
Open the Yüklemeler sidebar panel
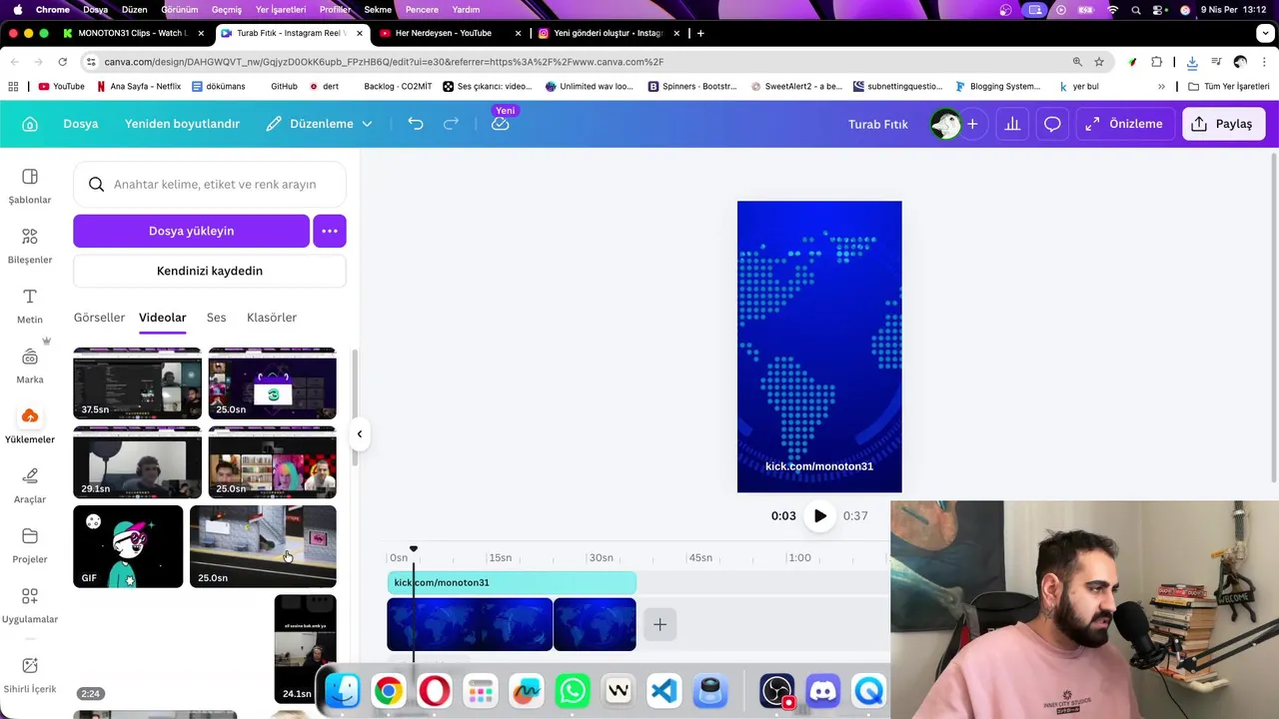coord(30,426)
